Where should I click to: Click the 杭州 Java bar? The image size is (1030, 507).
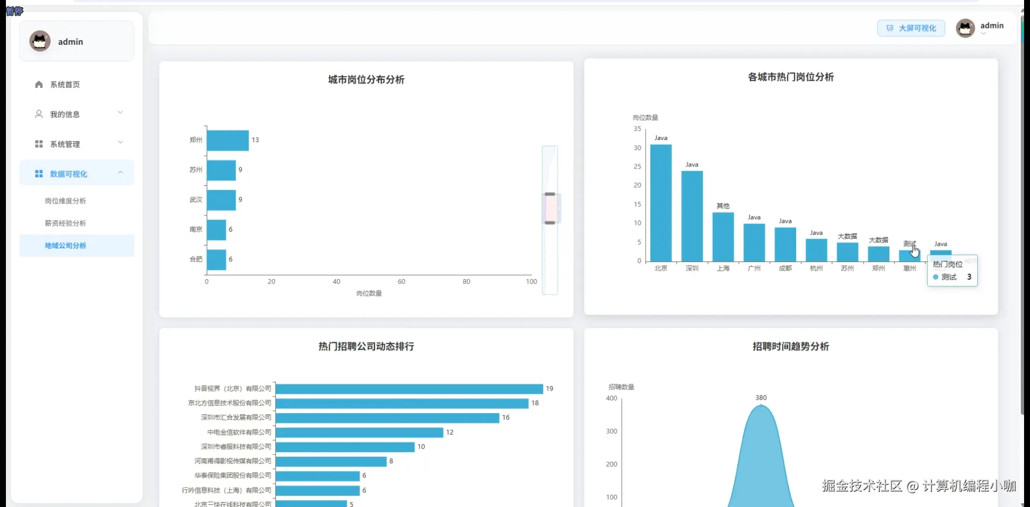[x=816, y=250]
